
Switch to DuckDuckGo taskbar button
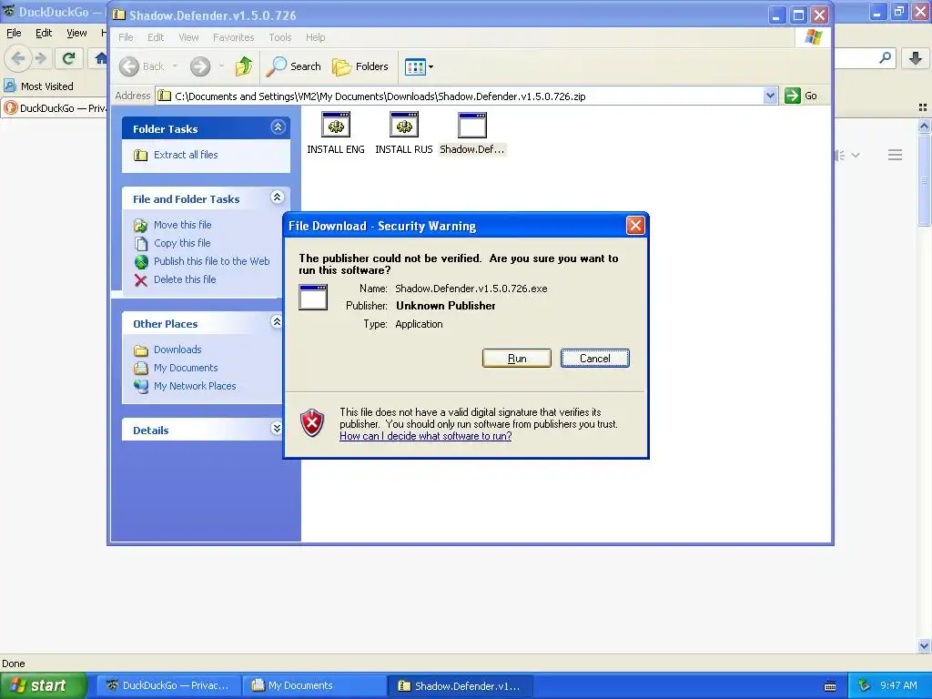pyautogui.click(x=168, y=686)
